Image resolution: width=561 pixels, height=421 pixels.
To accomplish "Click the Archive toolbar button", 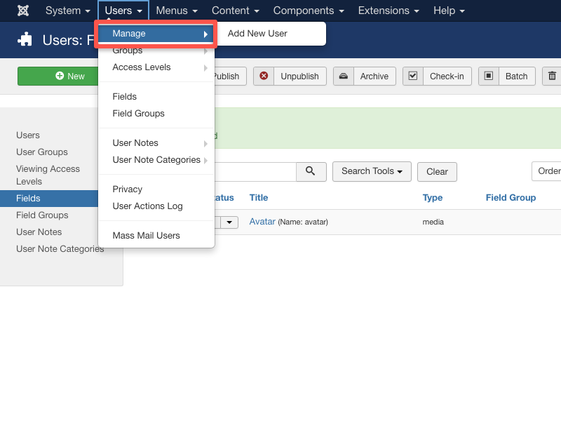I will (x=364, y=76).
